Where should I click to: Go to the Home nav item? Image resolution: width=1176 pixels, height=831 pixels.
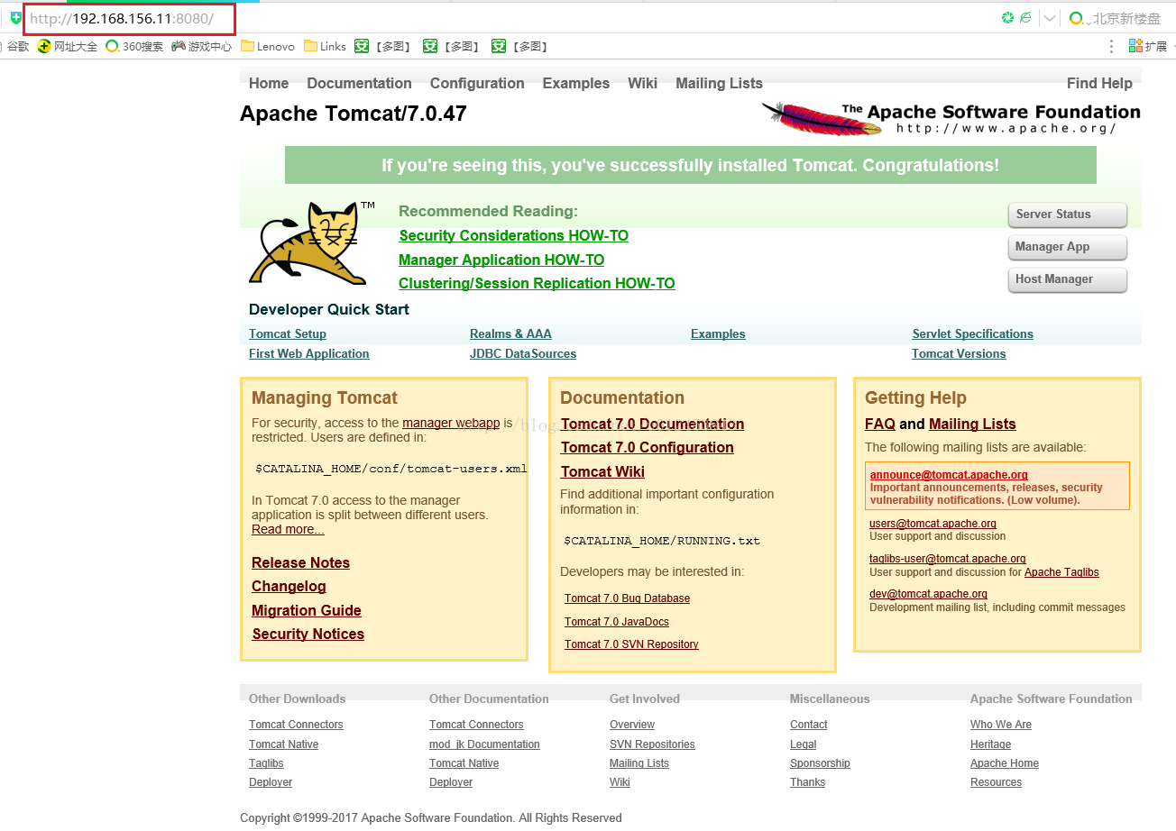tap(269, 83)
